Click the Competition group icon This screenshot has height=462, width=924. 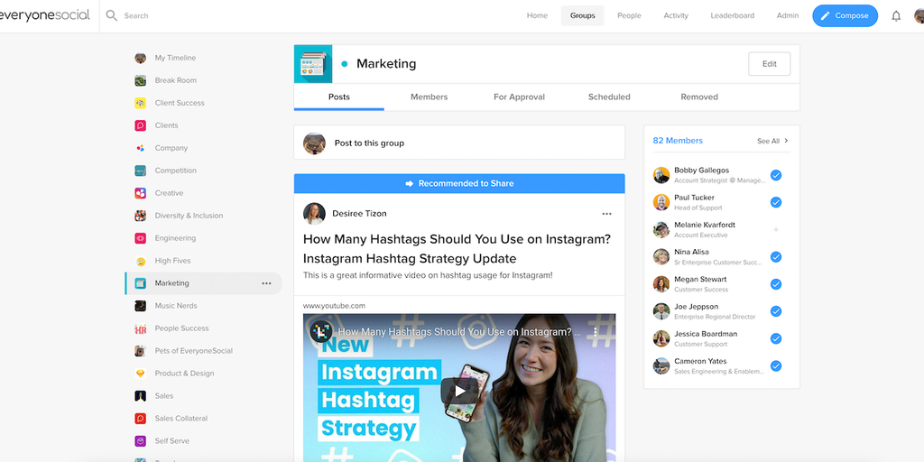click(x=140, y=171)
